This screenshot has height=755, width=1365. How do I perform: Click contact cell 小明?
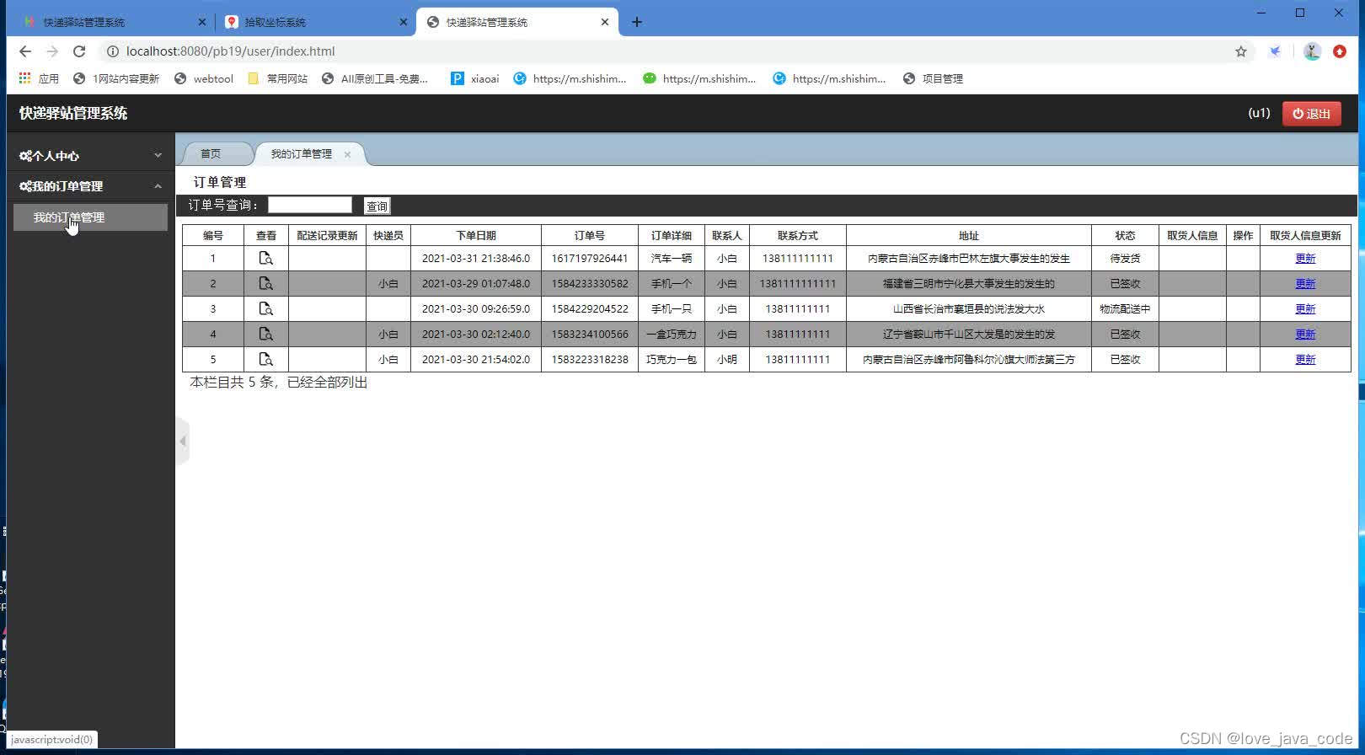click(x=727, y=360)
